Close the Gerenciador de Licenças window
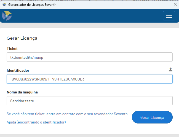 pyautogui.click(x=175, y=4)
